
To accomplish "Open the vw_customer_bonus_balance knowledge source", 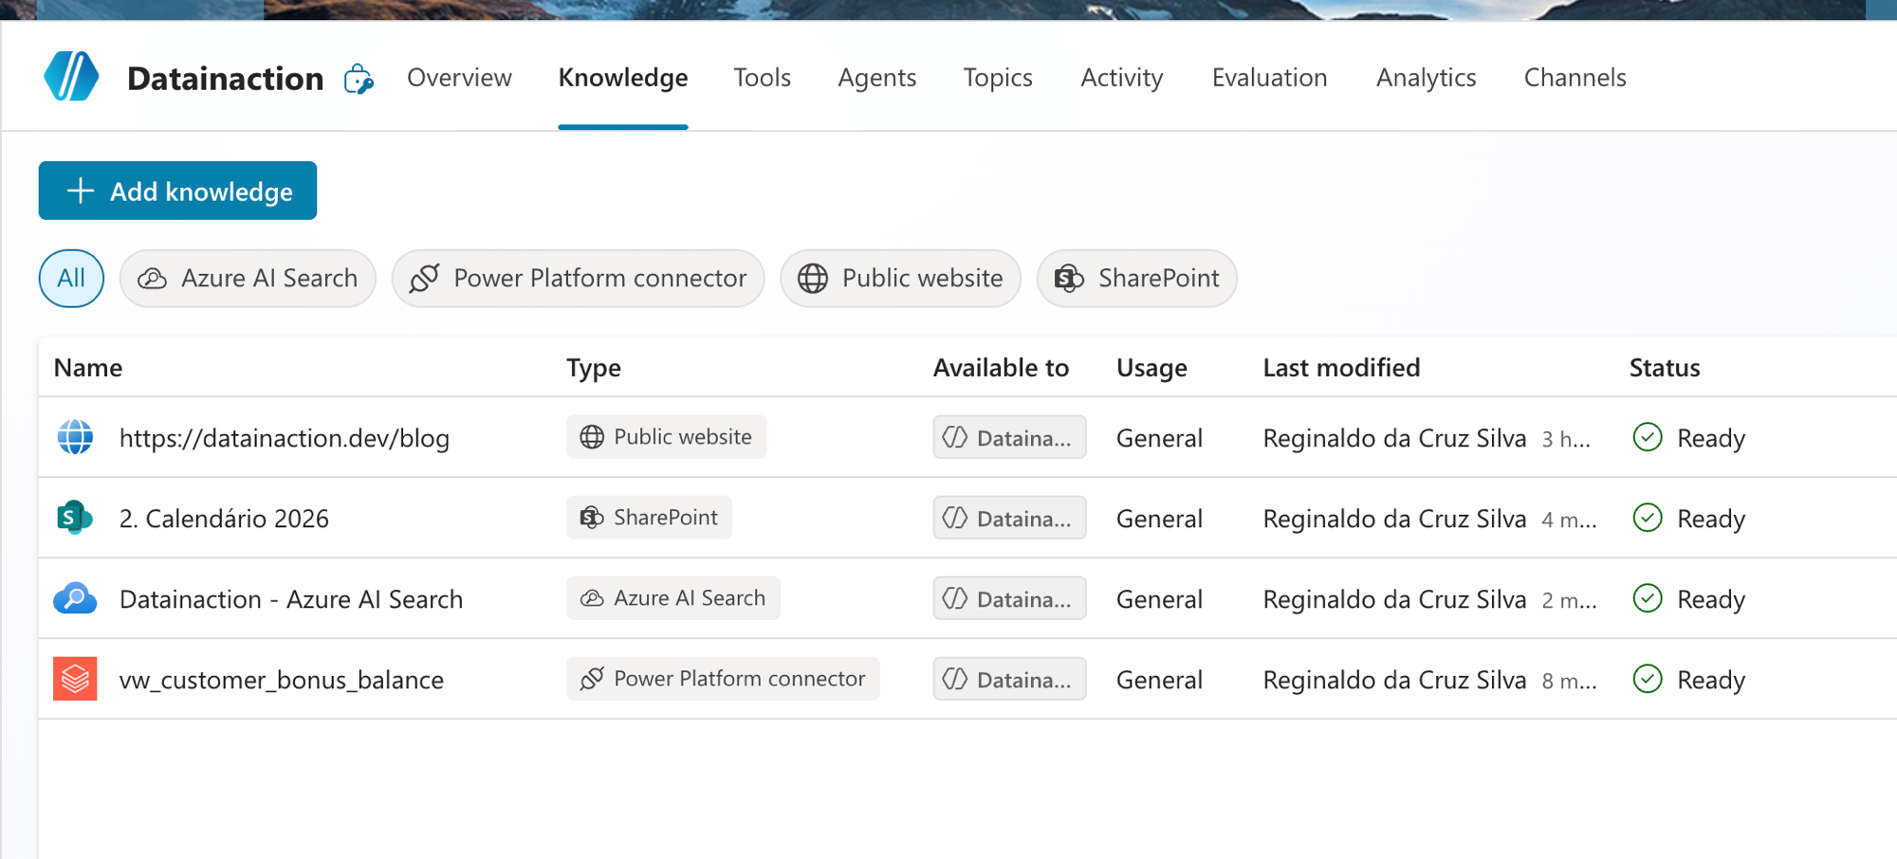I will coord(282,680).
